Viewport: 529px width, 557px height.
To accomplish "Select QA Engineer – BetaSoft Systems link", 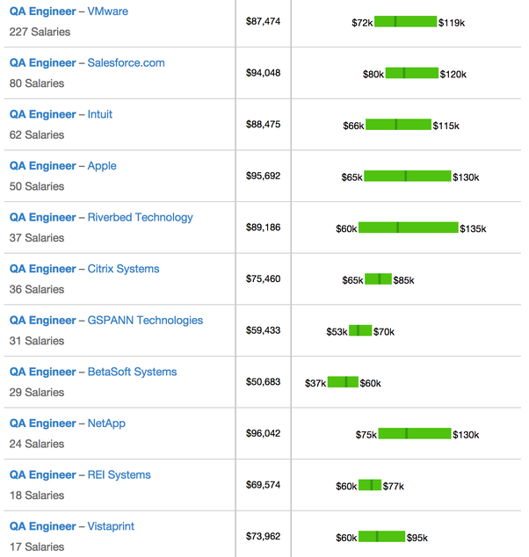I will (93, 372).
